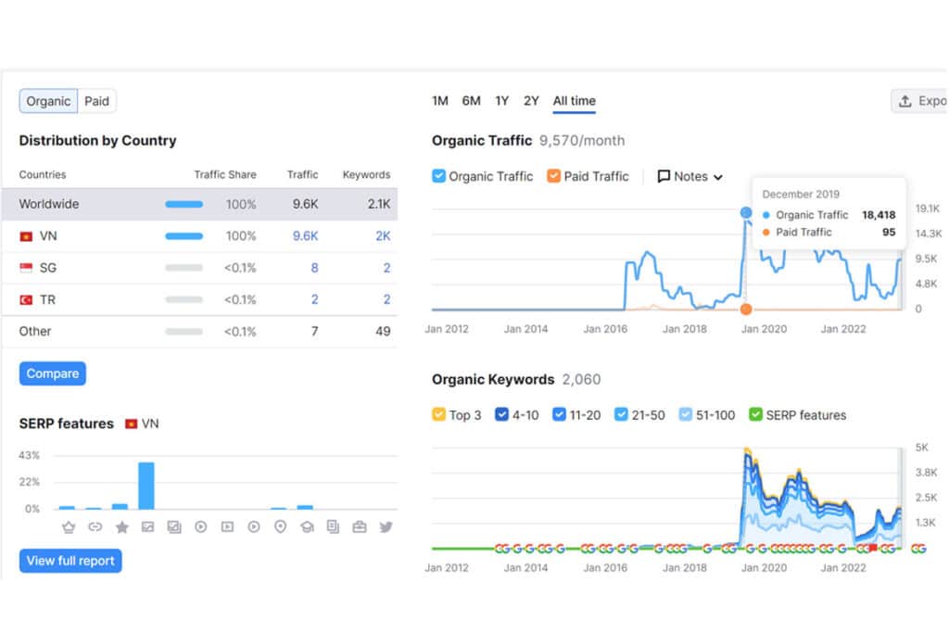Click the Compare button
Screen dimensions: 949x633
click(x=53, y=373)
